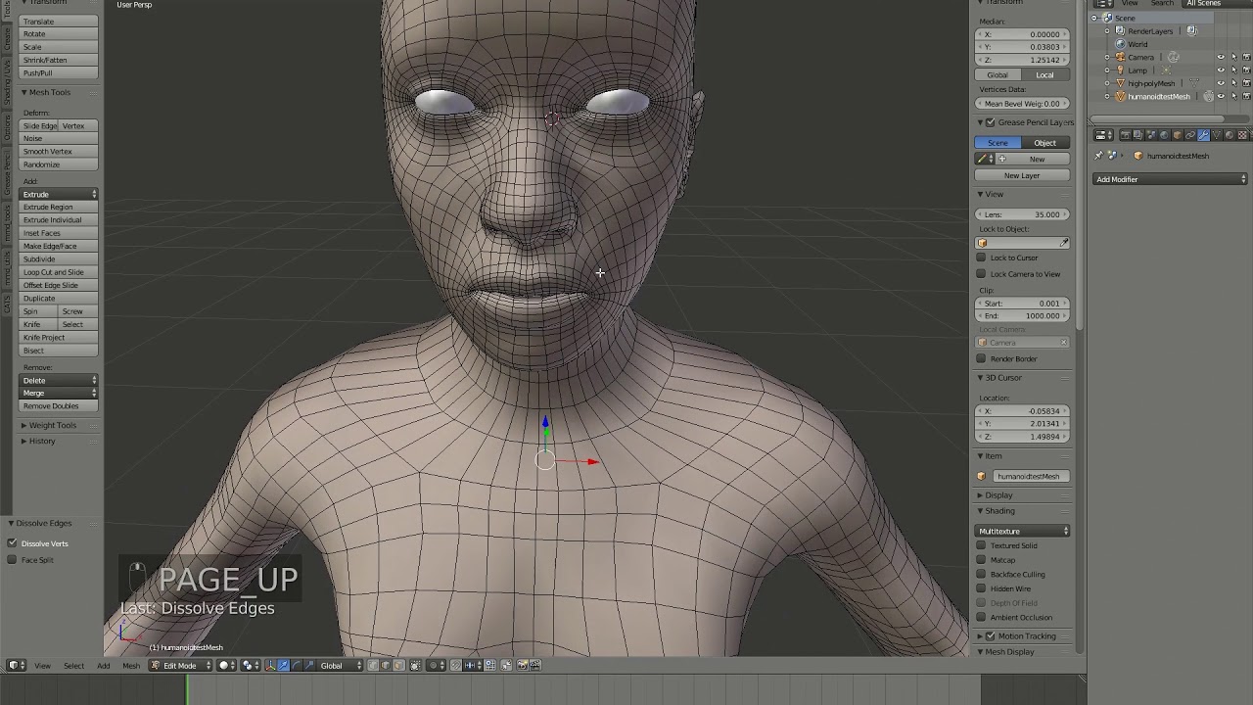The width and height of the screenshot is (1253, 705).
Task: Enable Lock Camera to View checkbox
Action: 981,274
